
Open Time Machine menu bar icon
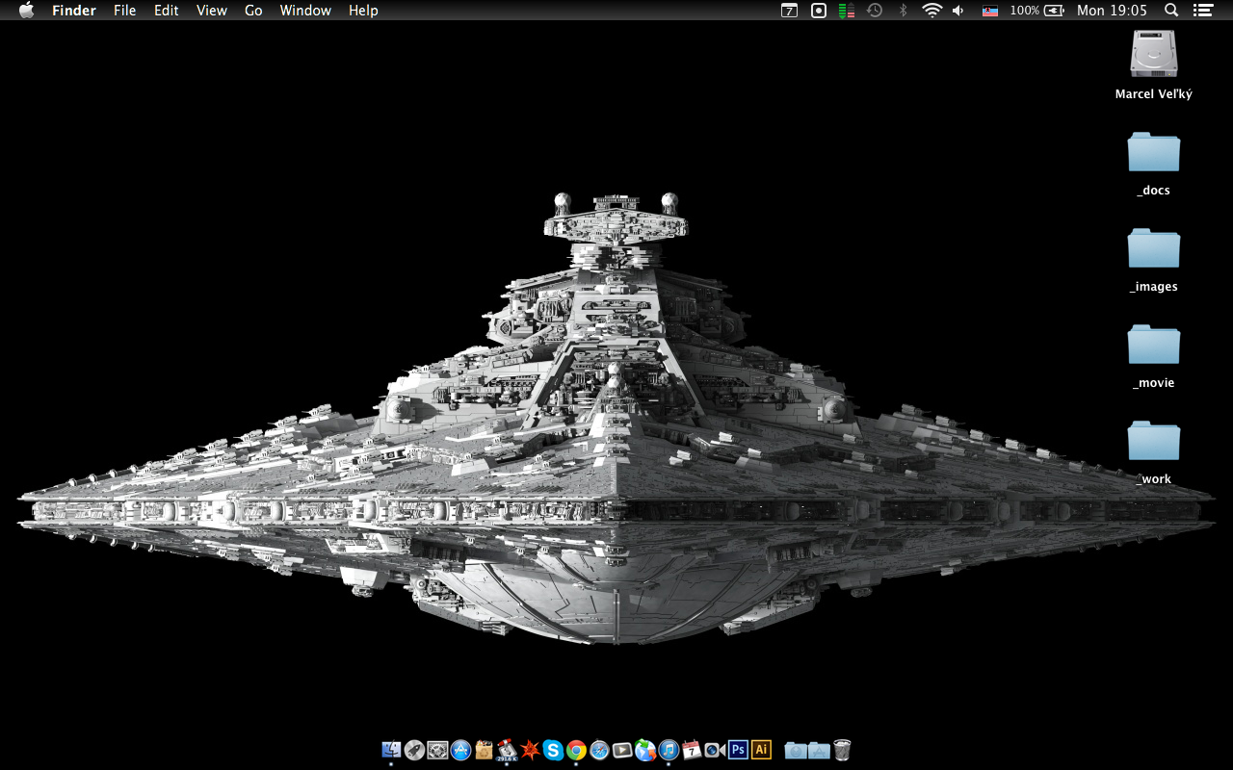[x=875, y=11]
